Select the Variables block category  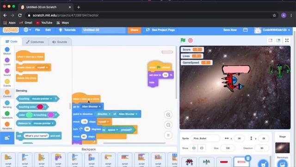tap(7, 126)
